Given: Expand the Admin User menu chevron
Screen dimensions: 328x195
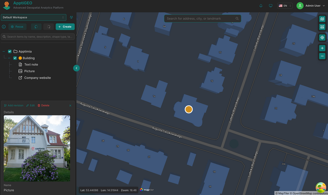Looking at the screenshot, I should 324,6.
